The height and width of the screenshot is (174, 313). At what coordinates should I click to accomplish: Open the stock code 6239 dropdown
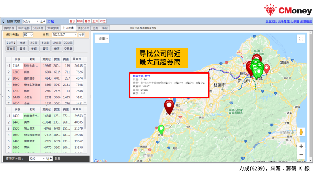37,21
